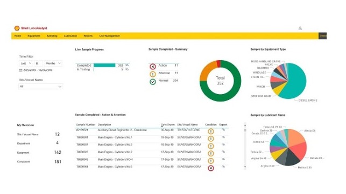This screenshot has width=346, height=194.
Task: Click the red Action status icon
Action: 153,66
